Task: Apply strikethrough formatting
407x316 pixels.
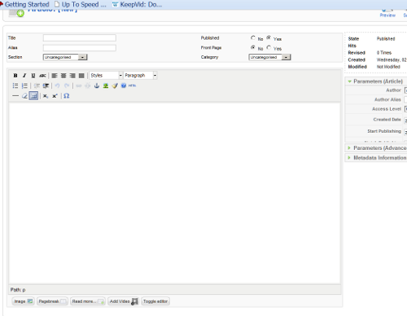Action: pyautogui.click(x=42, y=76)
